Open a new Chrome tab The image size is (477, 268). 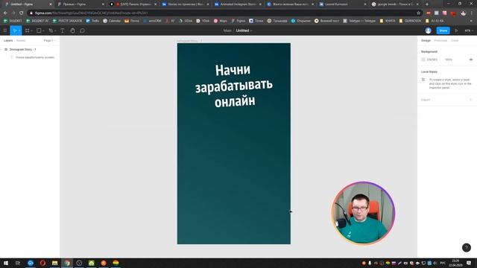click(427, 4)
